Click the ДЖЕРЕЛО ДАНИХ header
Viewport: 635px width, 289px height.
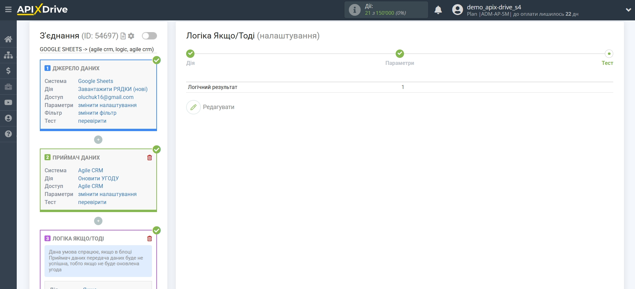pyautogui.click(x=76, y=68)
